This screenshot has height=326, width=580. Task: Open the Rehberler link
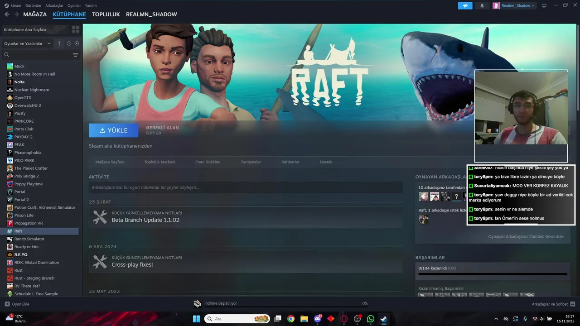point(290,162)
